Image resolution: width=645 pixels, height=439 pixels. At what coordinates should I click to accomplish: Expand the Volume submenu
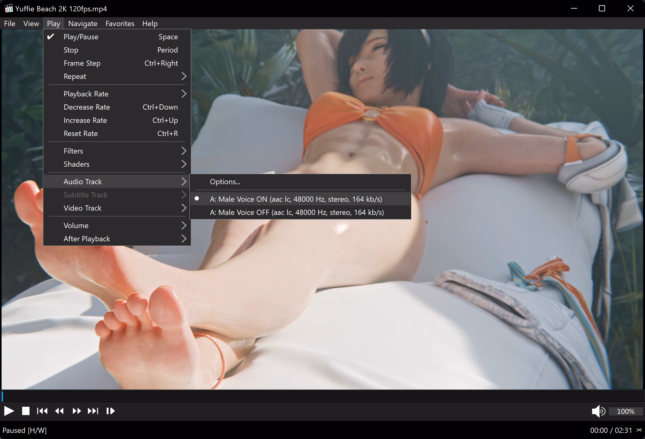click(x=117, y=226)
